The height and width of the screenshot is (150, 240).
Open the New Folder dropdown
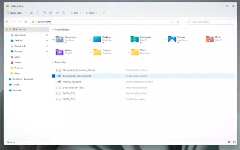[x=24, y=13]
